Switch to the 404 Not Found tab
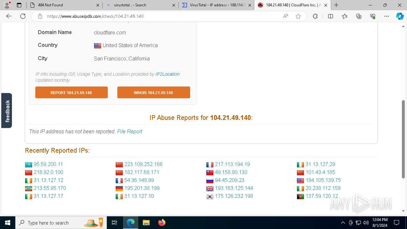The width and height of the screenshot is (407, 229). coord(65,5)
